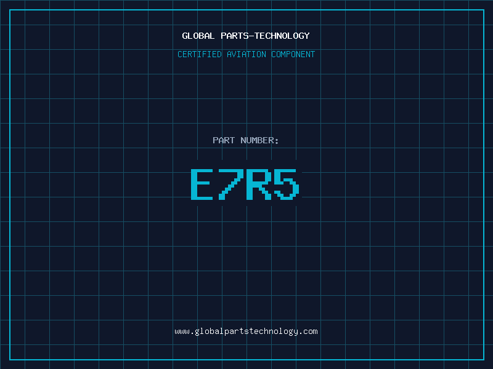The height and width of the screenshot is (369, 493).
Task: Click the PART NUMBER: label
Action: (246, 140)
